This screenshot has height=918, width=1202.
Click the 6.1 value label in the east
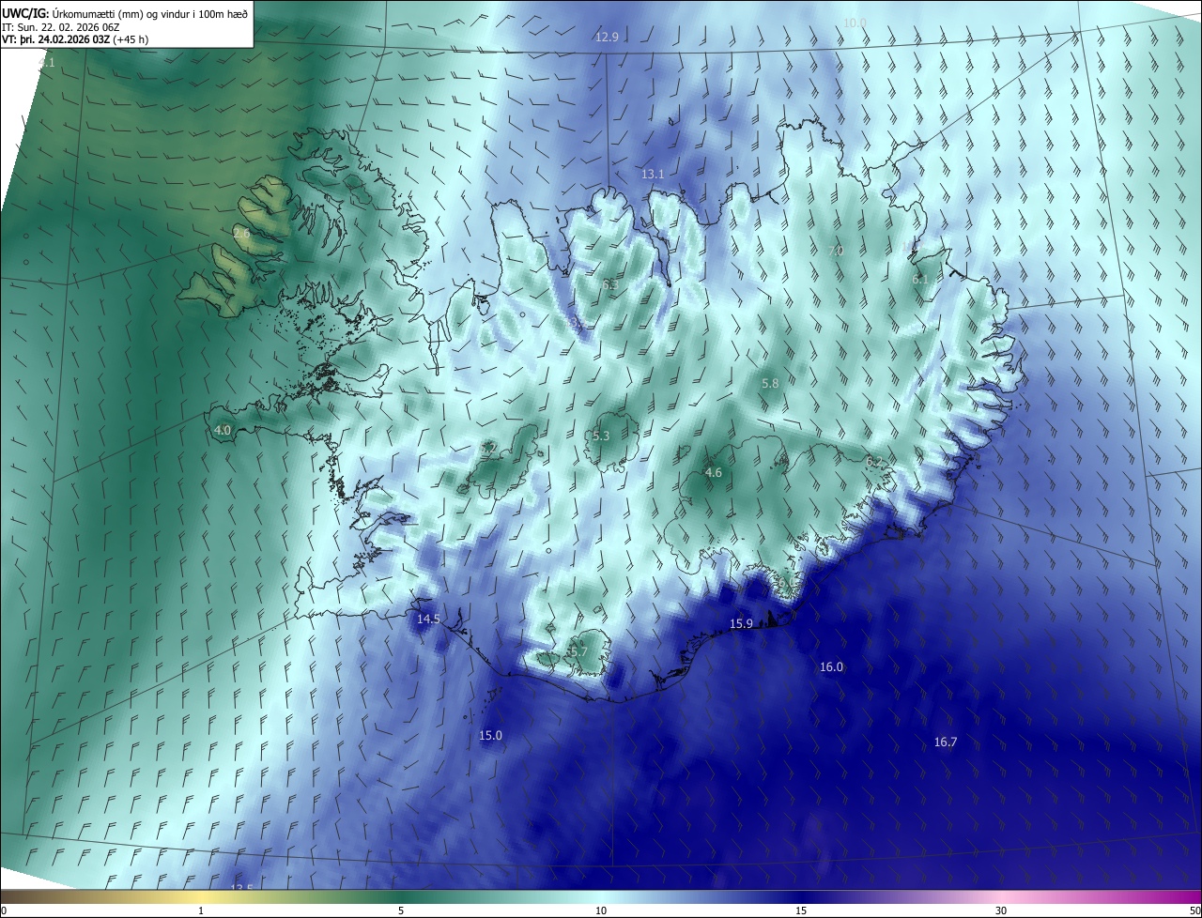pyautogui.click(x=920, y=280)
